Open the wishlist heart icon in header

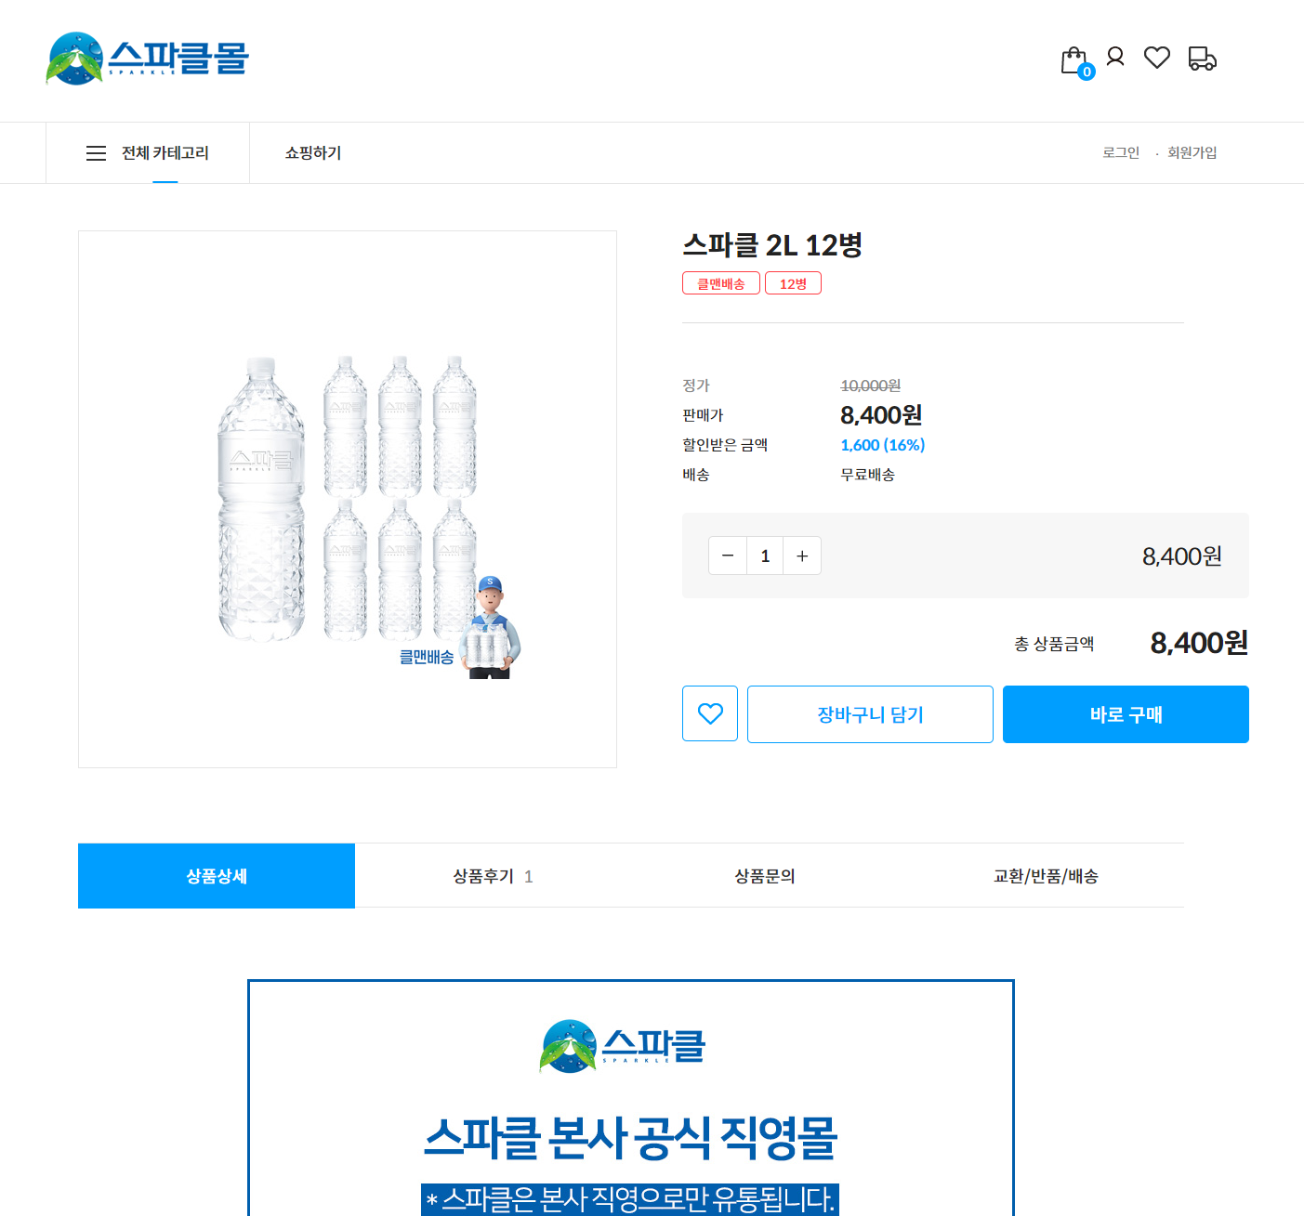pyautogui.click(x=1157, y=57)
